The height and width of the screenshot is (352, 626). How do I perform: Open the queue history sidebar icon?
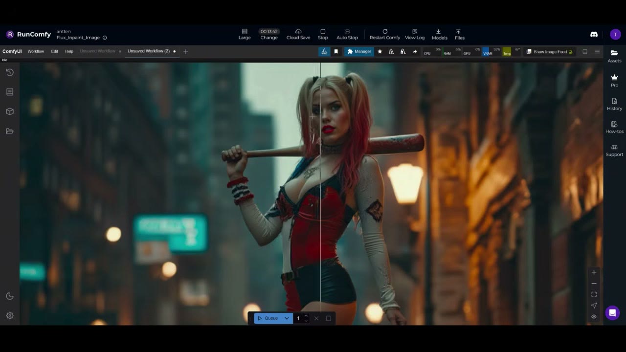tap(9, 72)
